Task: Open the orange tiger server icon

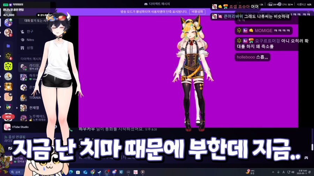Action: click(x=8, y=87)
